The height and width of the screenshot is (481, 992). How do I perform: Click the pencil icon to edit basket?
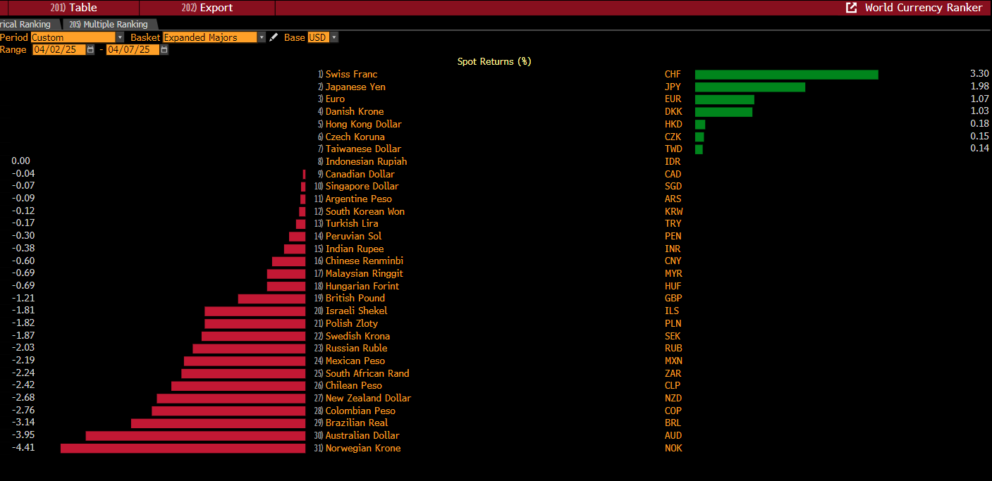click(x=274, y=37)
